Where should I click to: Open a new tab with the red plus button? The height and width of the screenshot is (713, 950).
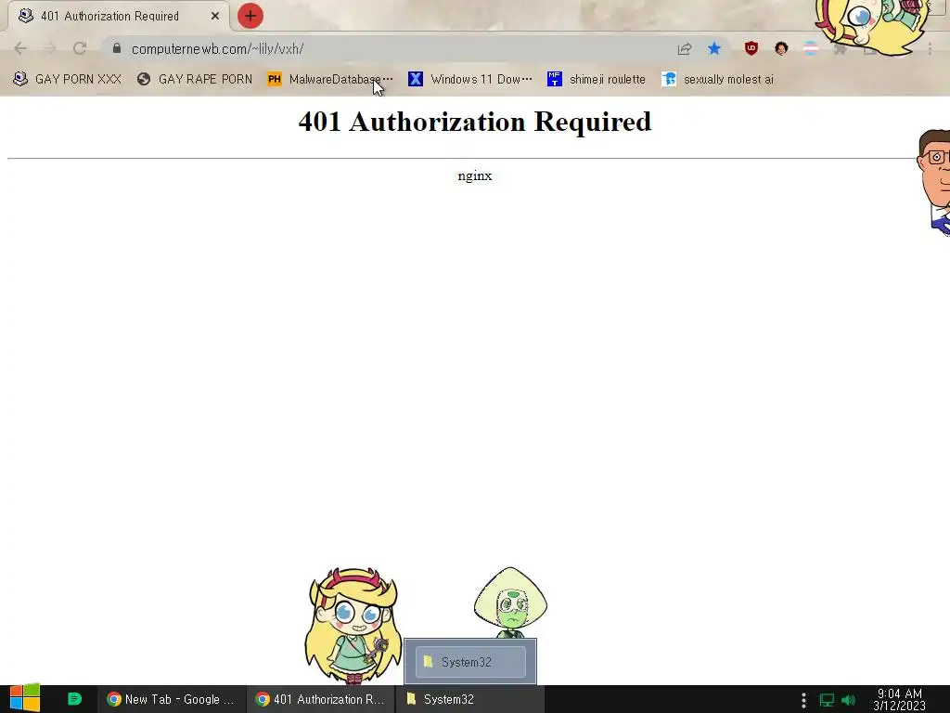point(250,16)
